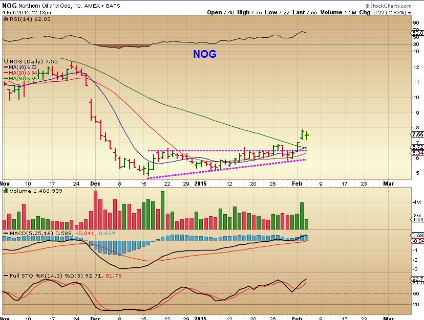Select the MA(10) 6.72 legend entry
The image size is (424, 320).
23,67
